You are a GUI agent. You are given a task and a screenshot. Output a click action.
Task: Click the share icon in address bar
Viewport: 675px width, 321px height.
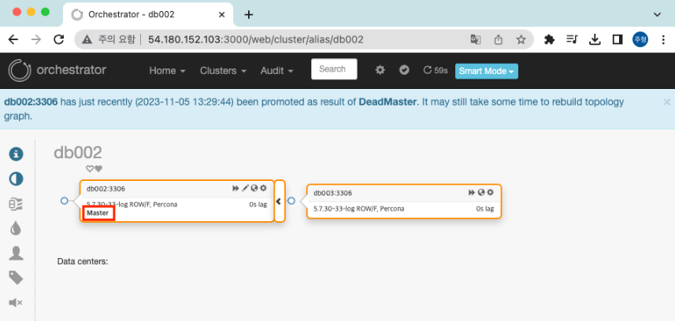point(498,39)
